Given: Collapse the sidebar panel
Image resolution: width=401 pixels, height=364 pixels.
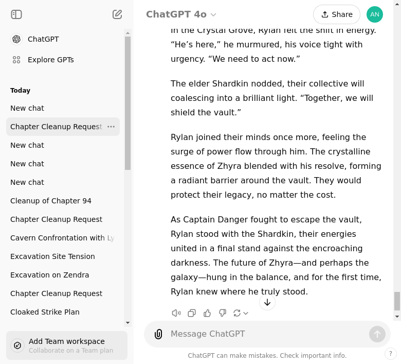Looking at the screenshot, I should point(16,14).
